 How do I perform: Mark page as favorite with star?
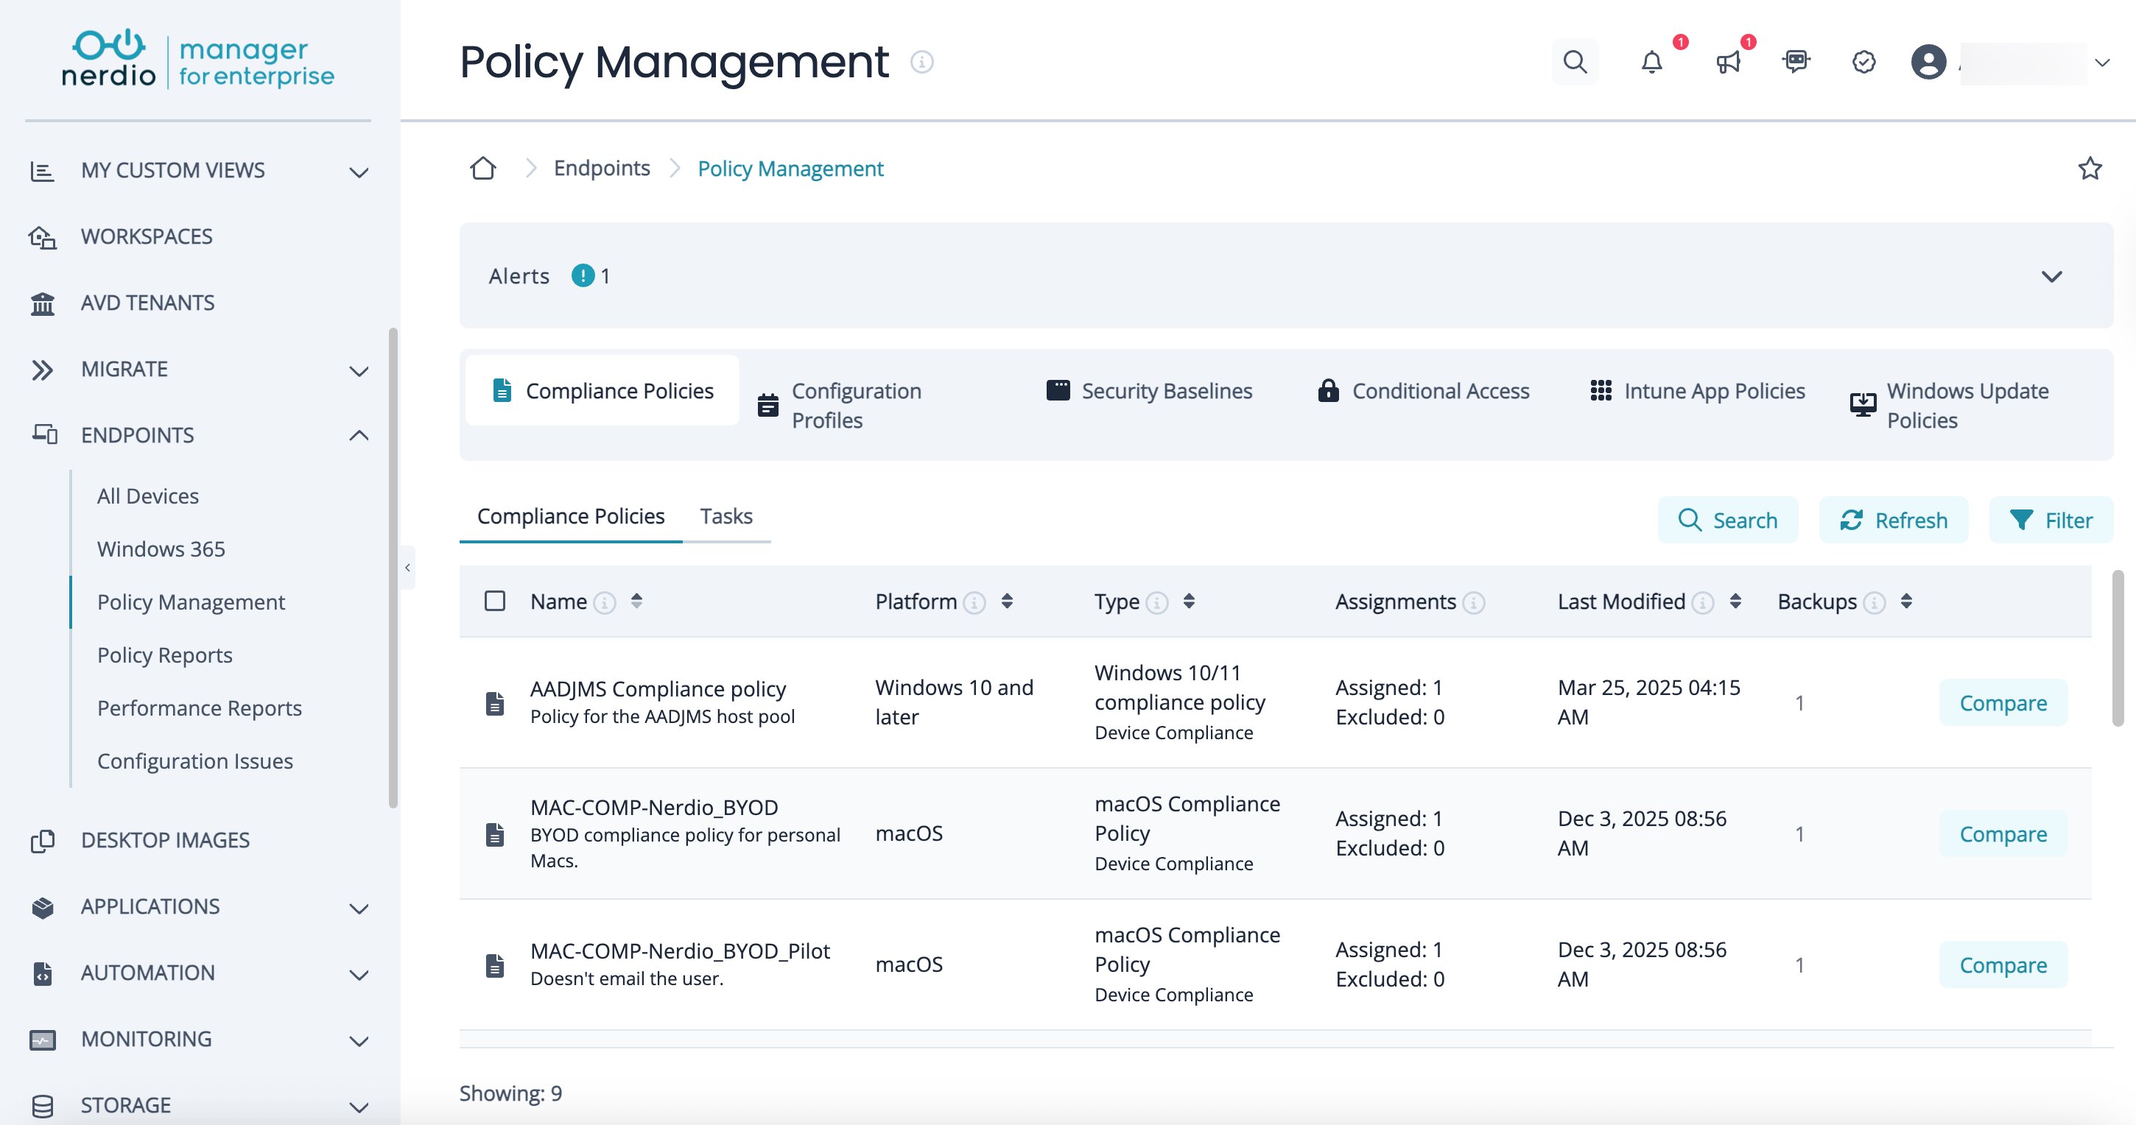click(2090, 169)
